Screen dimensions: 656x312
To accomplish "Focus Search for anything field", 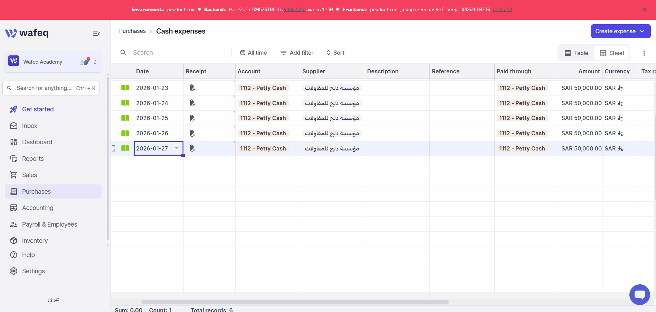I will 51,88.
